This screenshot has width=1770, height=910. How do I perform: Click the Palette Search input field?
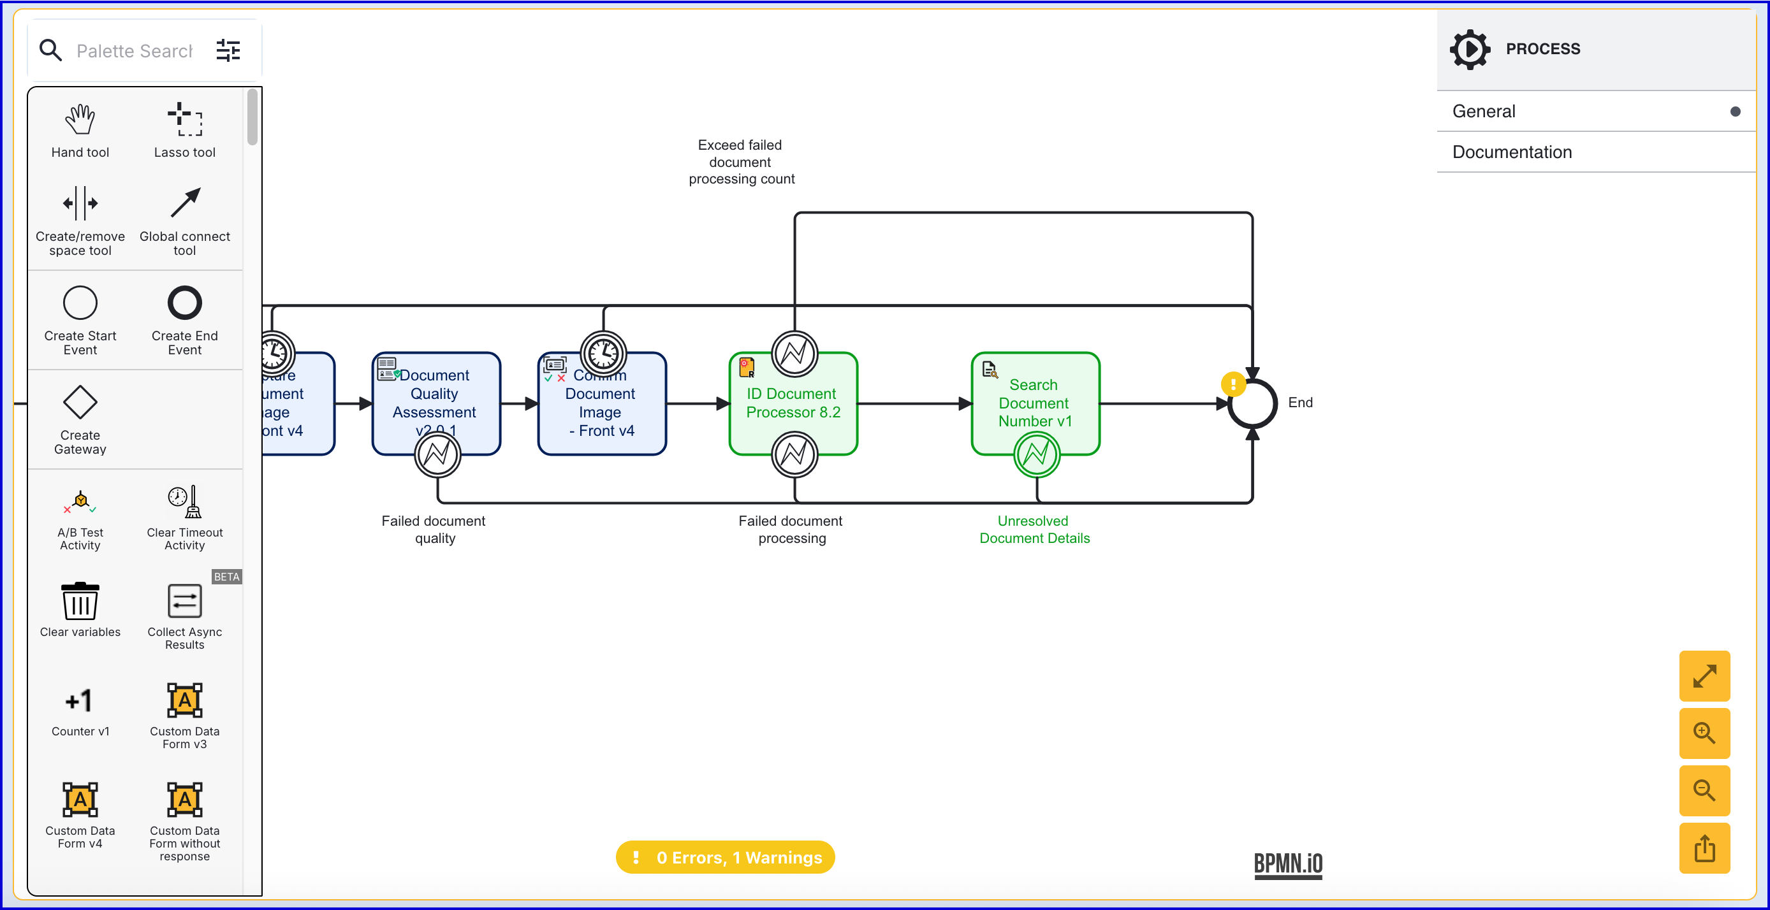coord(135,51)
